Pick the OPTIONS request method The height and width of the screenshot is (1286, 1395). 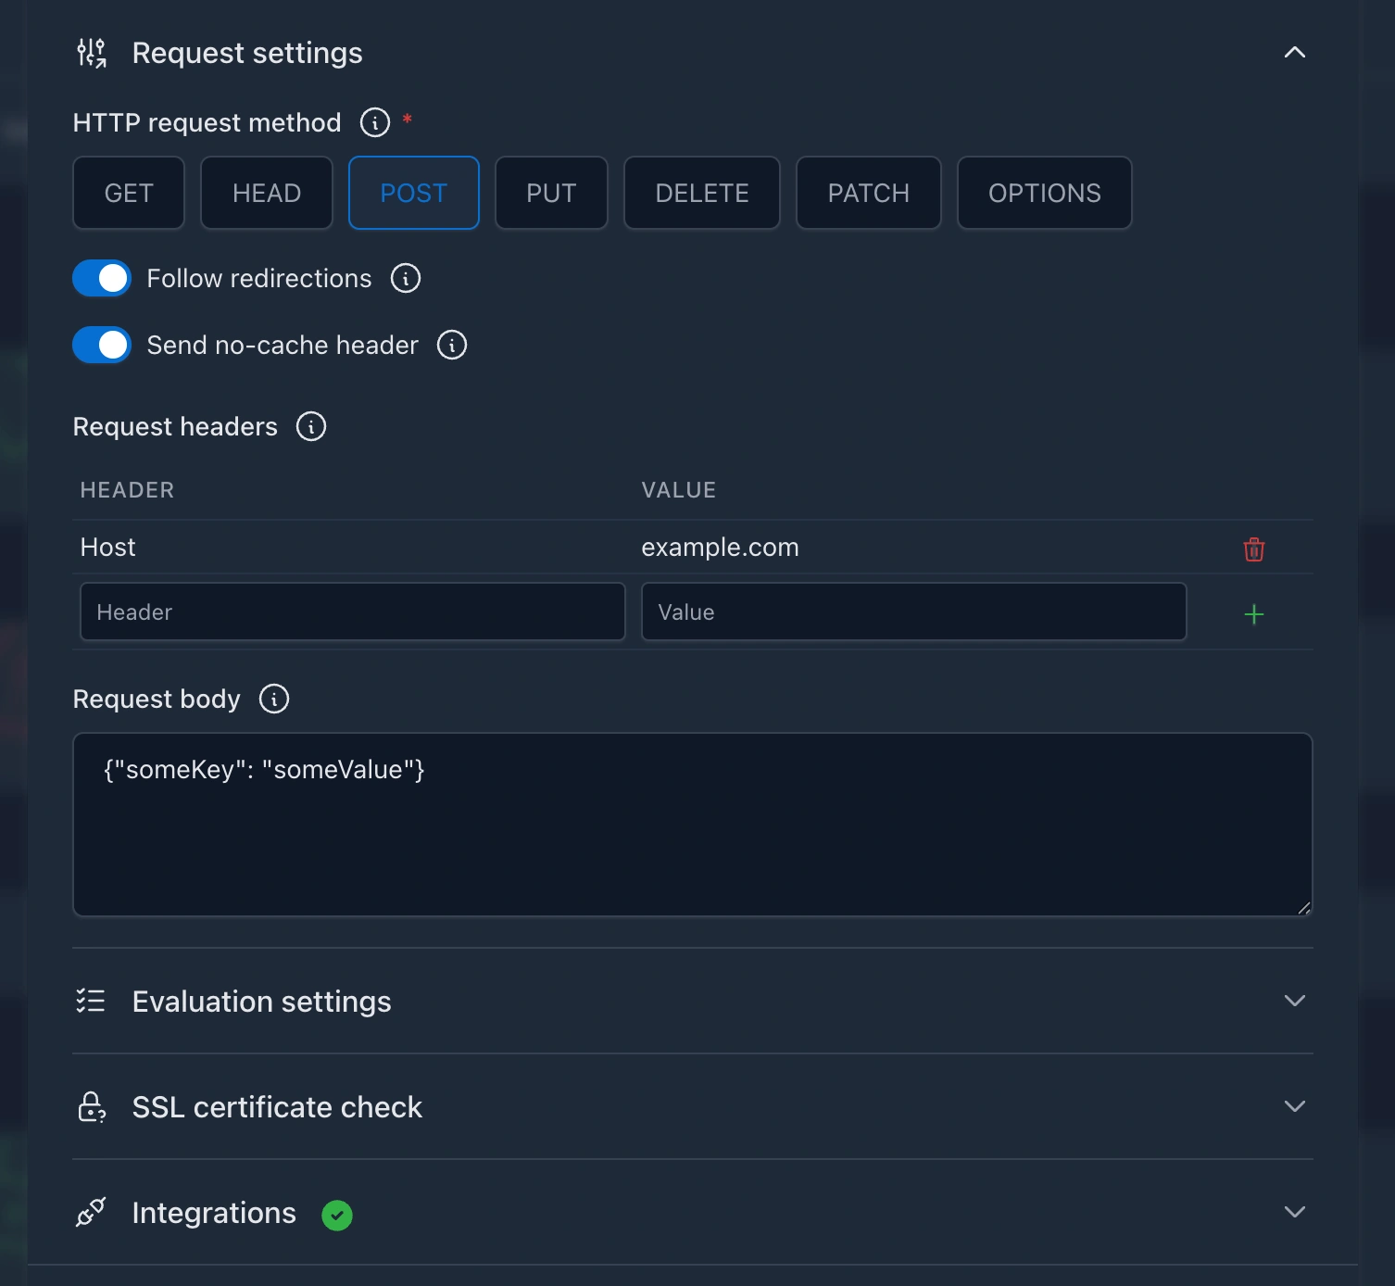pyautogui.click(x=1044, y=193)
